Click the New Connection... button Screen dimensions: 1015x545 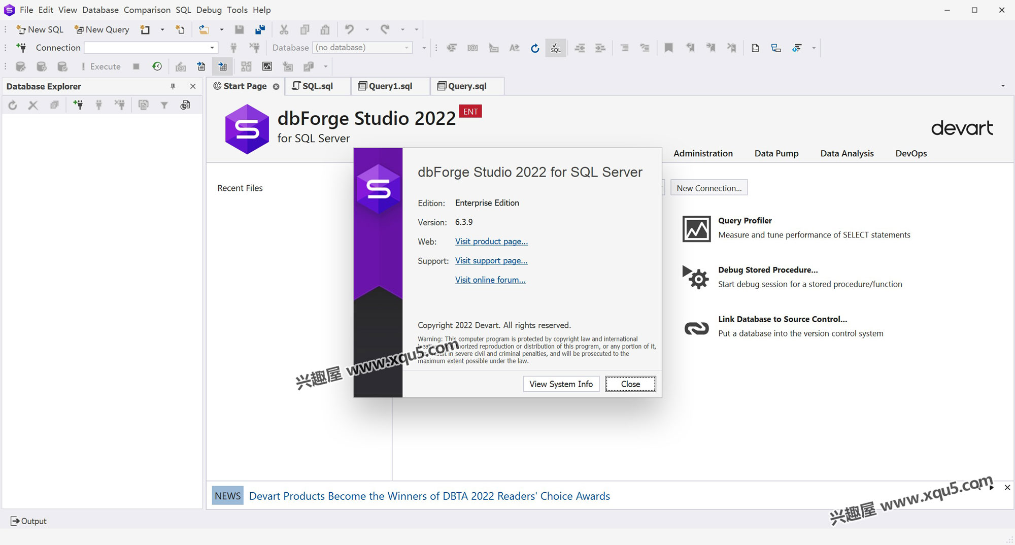point(709,188)
